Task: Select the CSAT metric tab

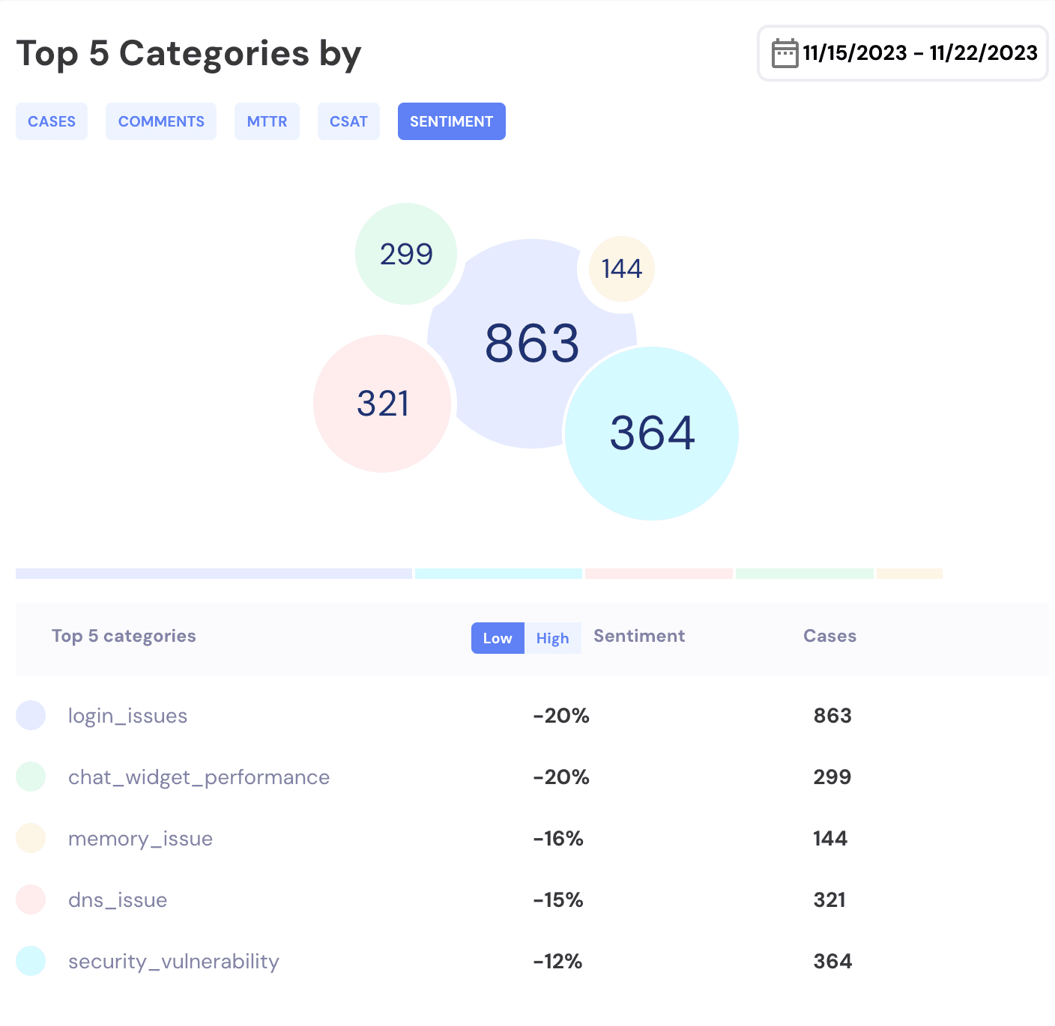Action: click(x=348, y=121)
